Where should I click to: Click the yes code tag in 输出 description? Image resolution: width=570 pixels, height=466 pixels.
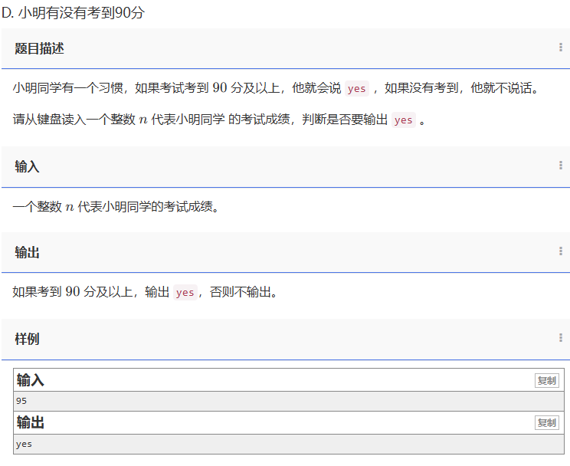pyautogui.click(x=185, y=292)
